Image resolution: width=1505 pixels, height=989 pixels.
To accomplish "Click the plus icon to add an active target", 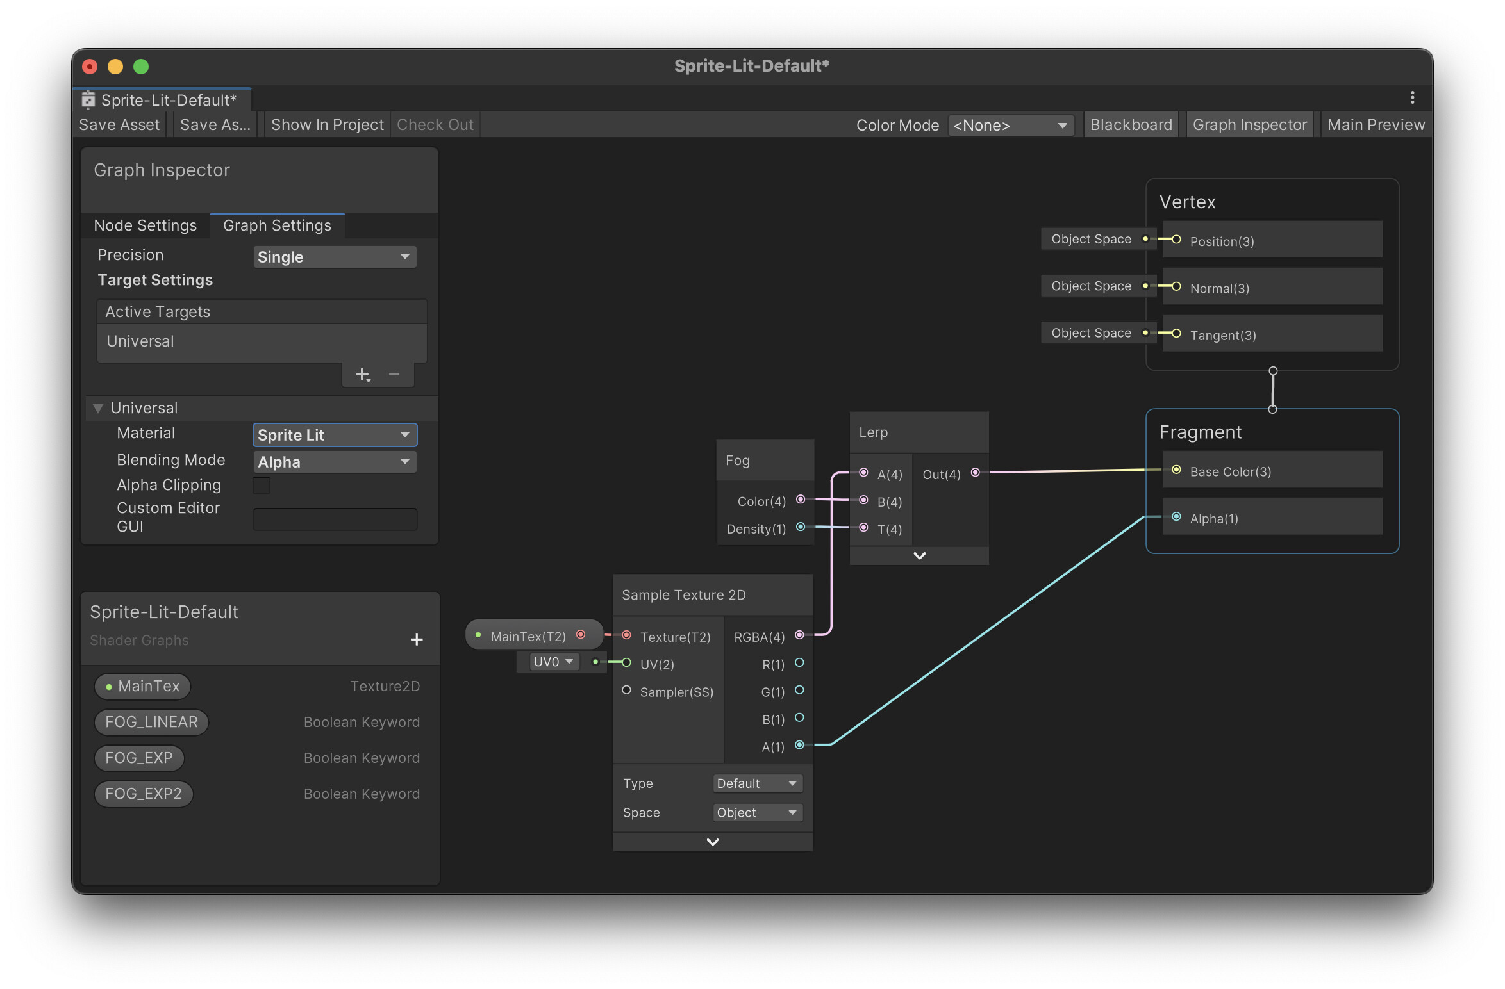I will coord(362,375).
